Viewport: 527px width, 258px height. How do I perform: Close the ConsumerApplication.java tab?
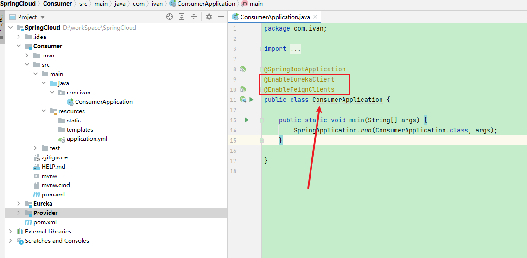coord(315,17)
